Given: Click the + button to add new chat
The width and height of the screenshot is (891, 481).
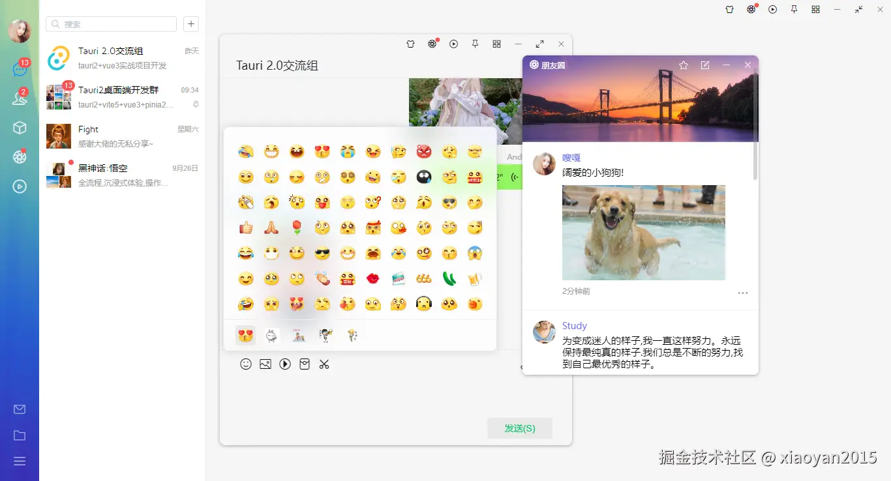Looking at the screenshot, I should 190,23.
